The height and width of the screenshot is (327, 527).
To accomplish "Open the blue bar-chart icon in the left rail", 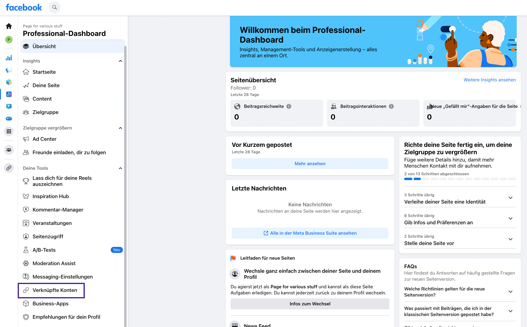I will click(x=9, y=58).
